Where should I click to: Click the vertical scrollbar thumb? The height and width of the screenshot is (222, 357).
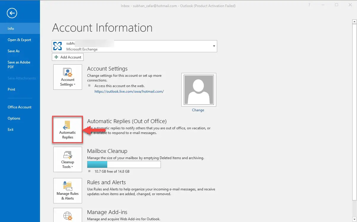[354, 112]
